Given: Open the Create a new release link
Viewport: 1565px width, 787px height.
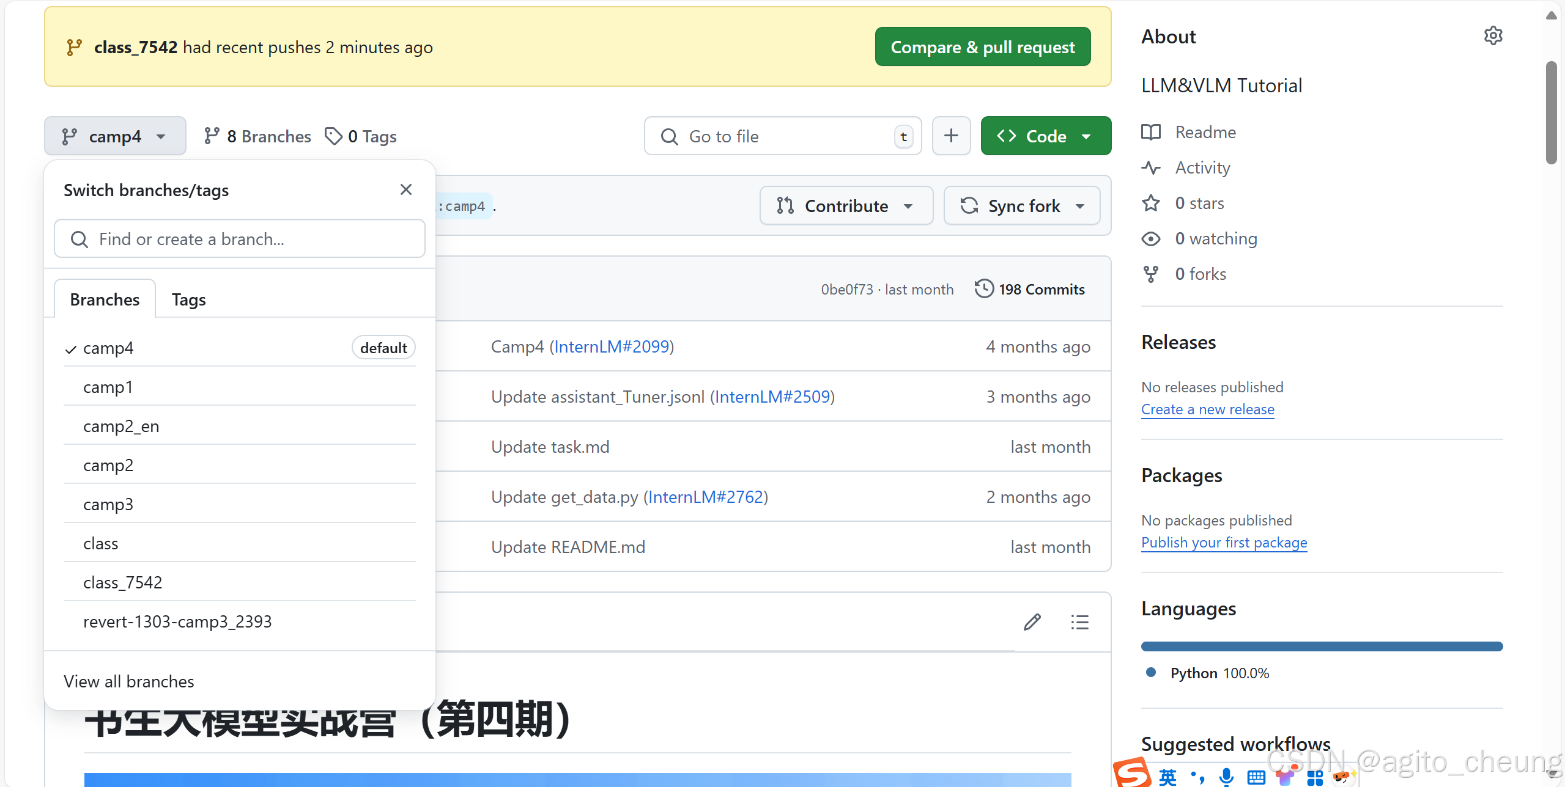Looking at the screenshot, I should (1207, 409).
